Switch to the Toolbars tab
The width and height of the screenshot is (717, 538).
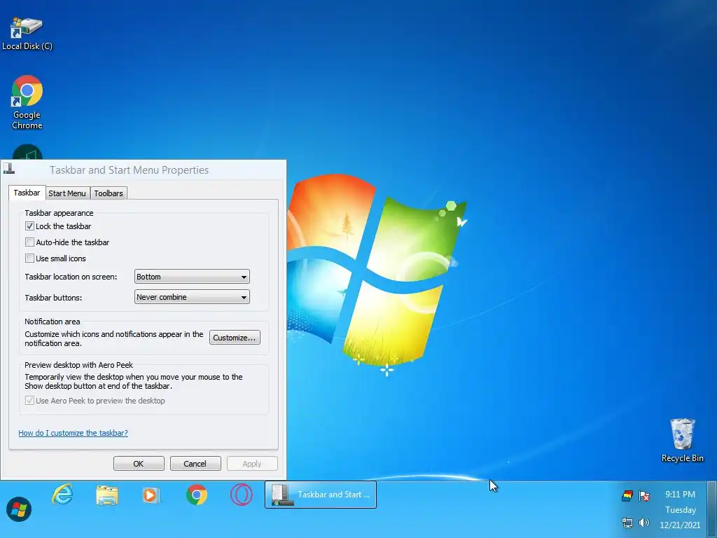[x=109, y=193]
